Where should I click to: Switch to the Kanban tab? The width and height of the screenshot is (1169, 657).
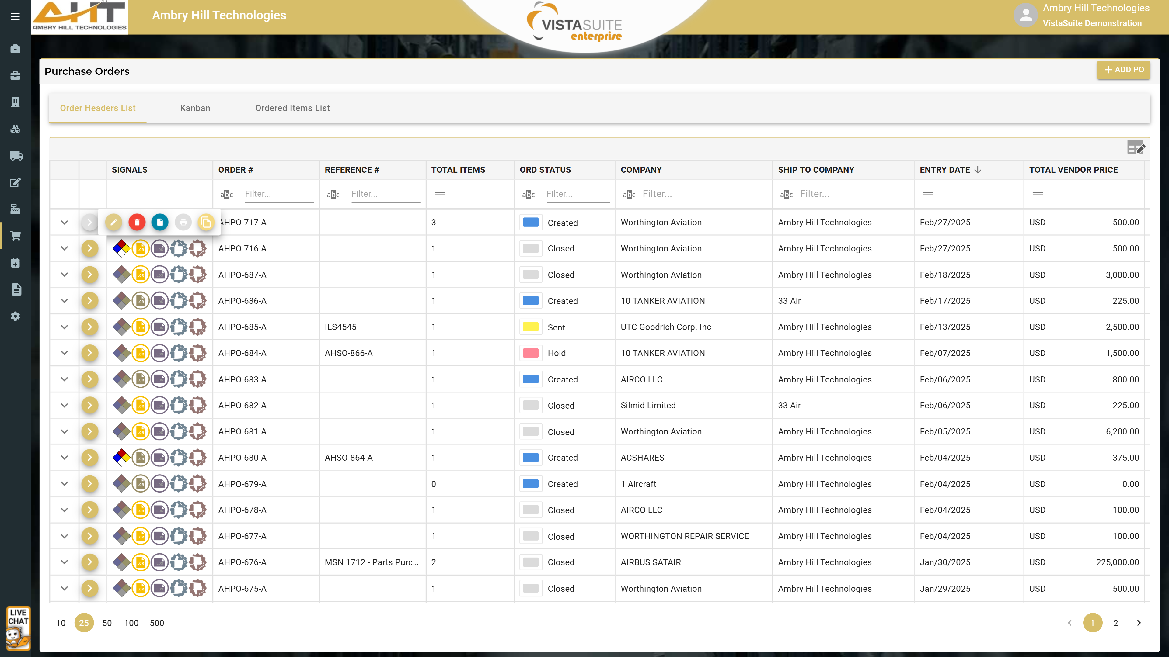[195, 108]
